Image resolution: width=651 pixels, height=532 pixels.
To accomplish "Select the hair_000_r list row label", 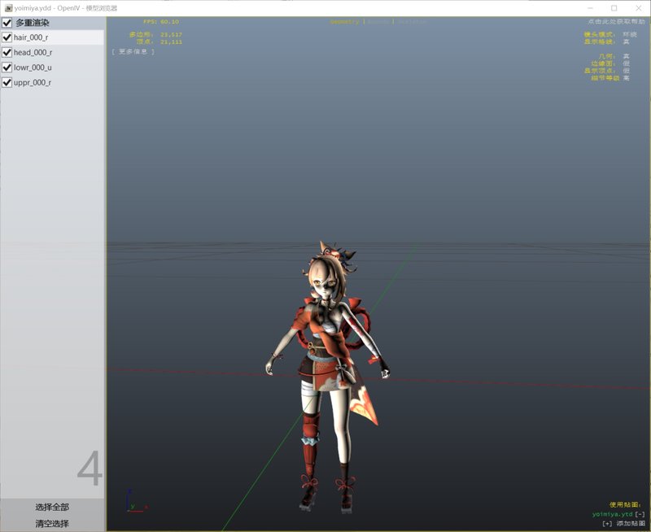I will coord(31,37).
